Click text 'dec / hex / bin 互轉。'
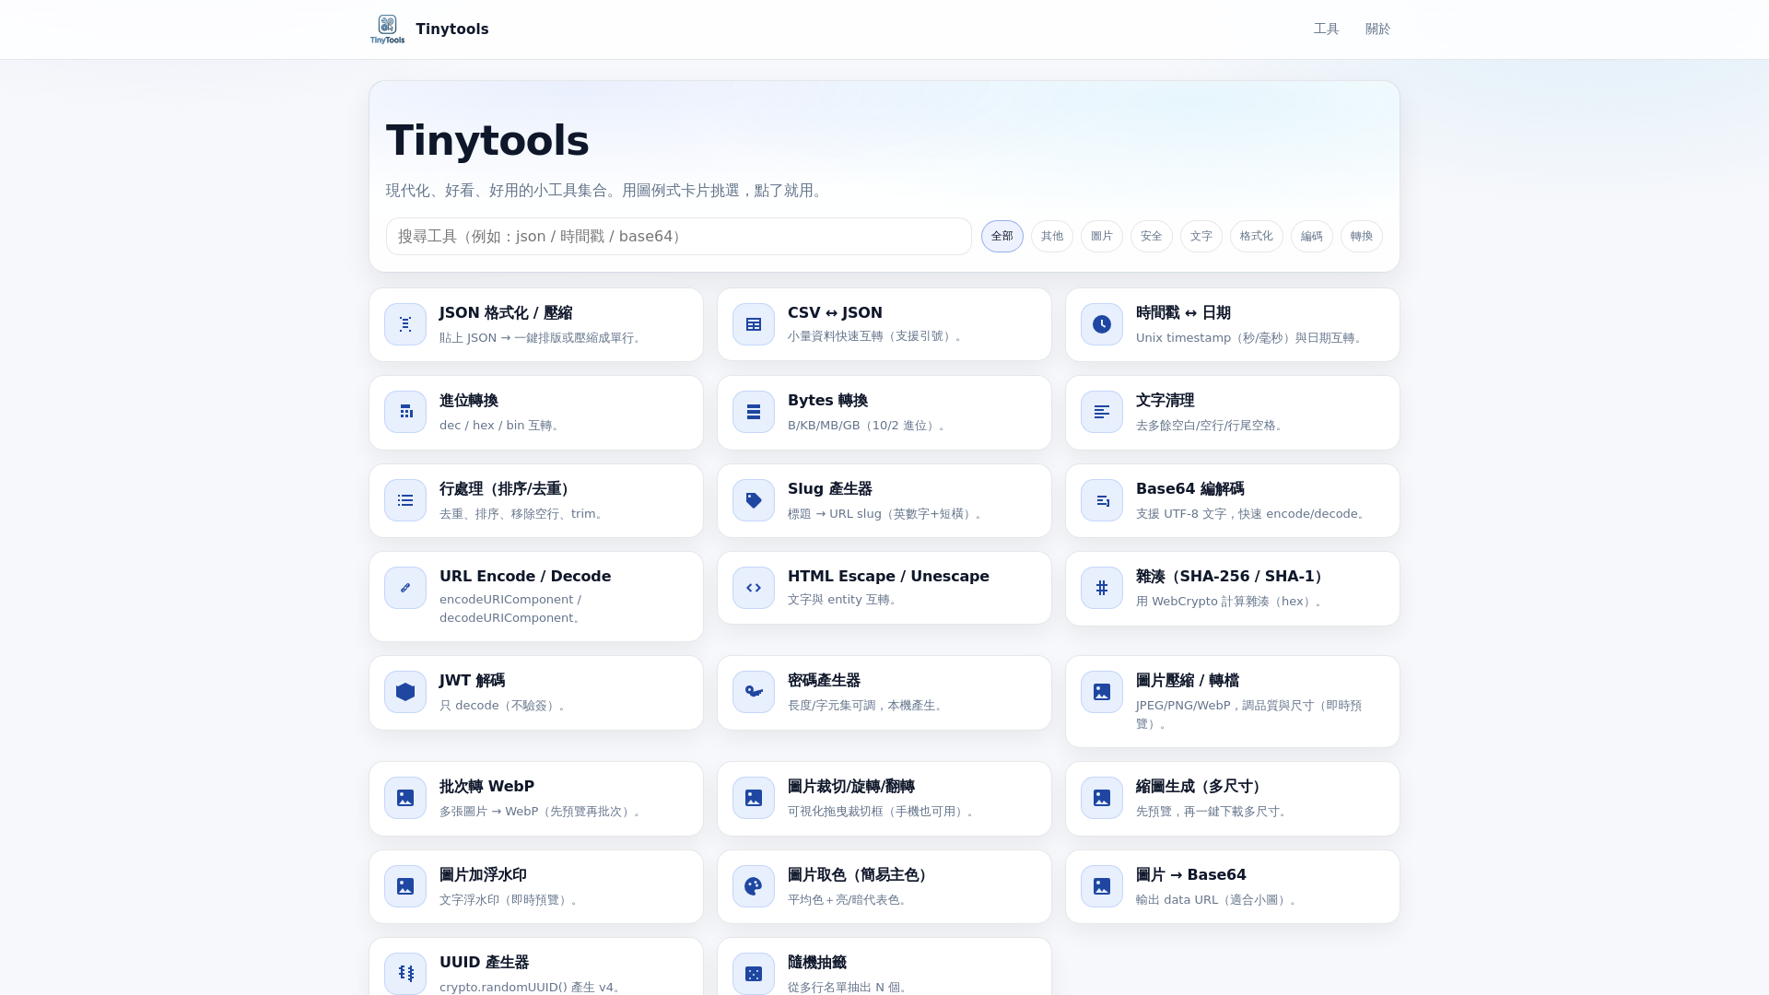The width and height of the screenshot is (1769, 995). pos(501,426)
